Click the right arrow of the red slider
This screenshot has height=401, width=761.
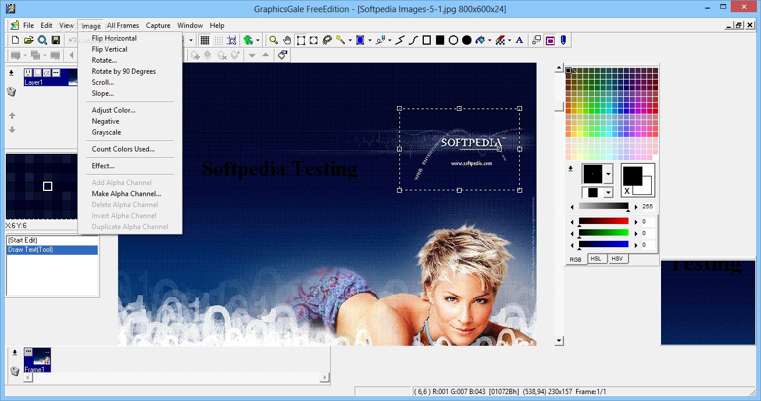point(635,222)
